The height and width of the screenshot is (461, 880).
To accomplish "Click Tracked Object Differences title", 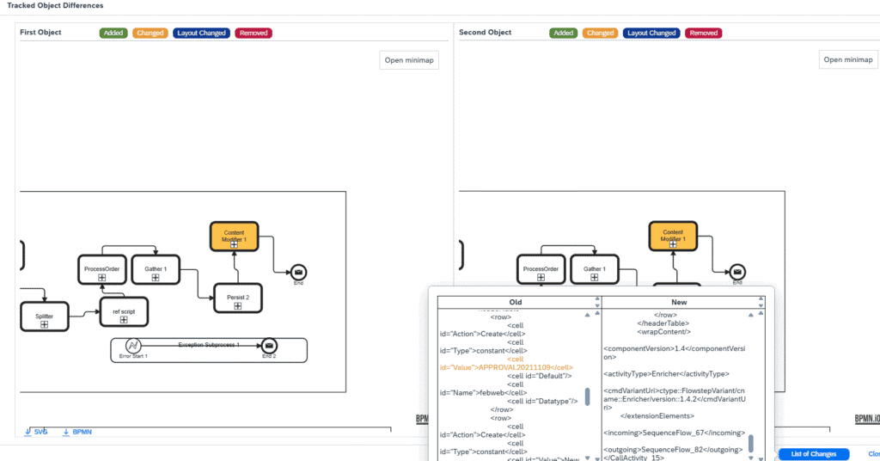I will [x=55, y=6].
